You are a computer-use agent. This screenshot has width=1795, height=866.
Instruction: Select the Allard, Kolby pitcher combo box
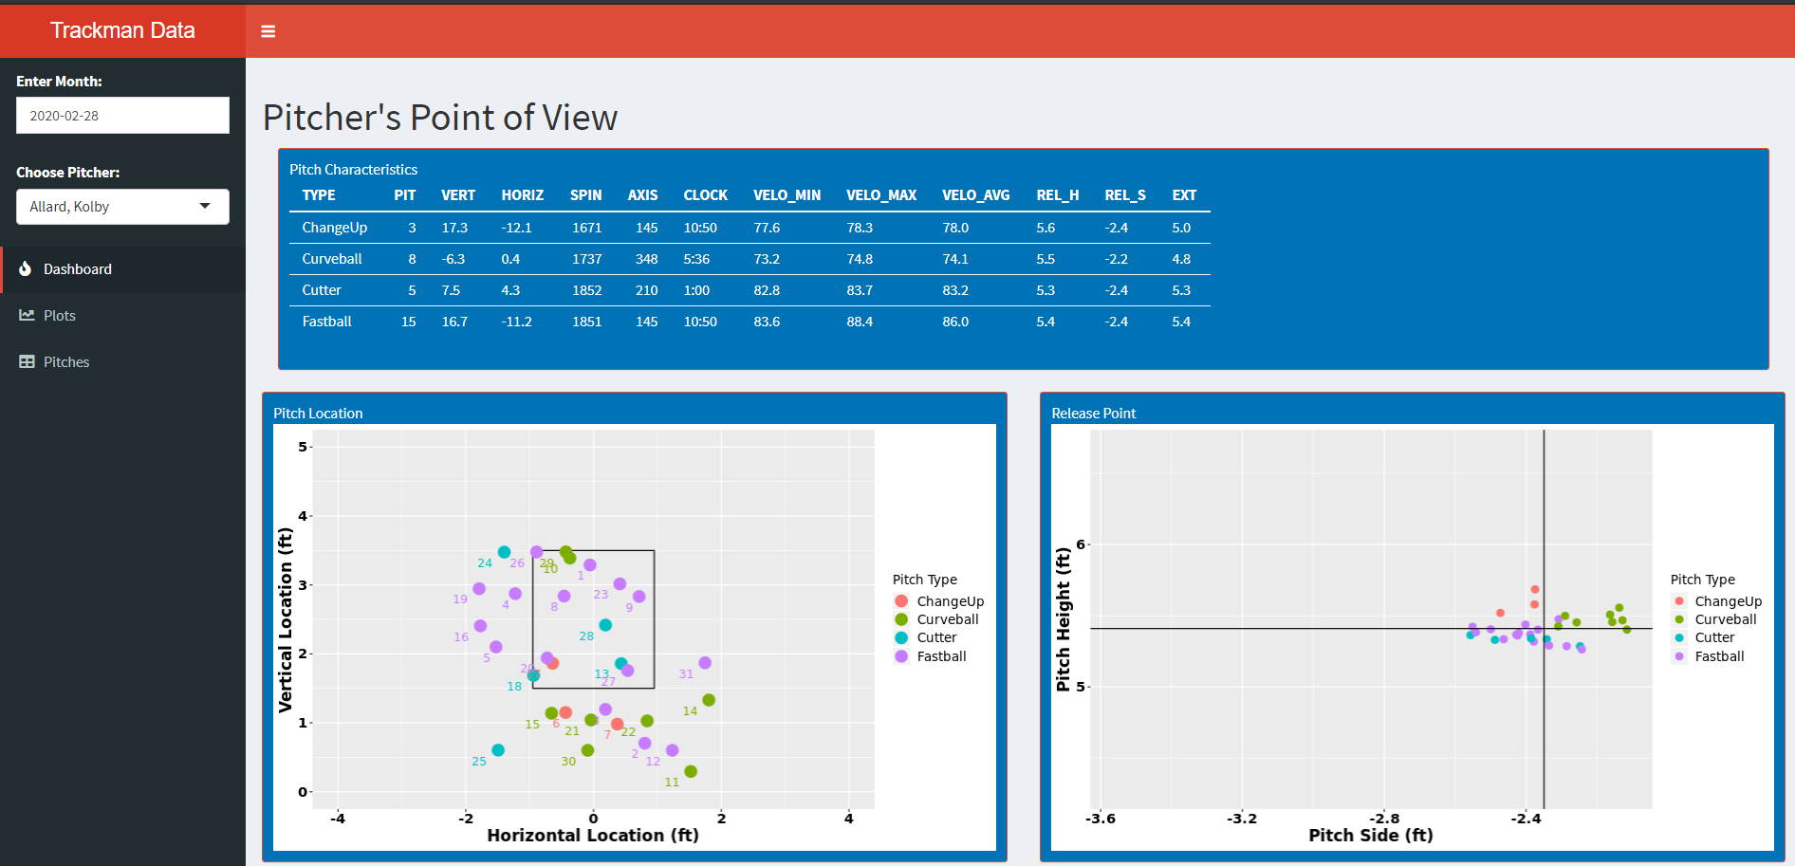(122, 207)
